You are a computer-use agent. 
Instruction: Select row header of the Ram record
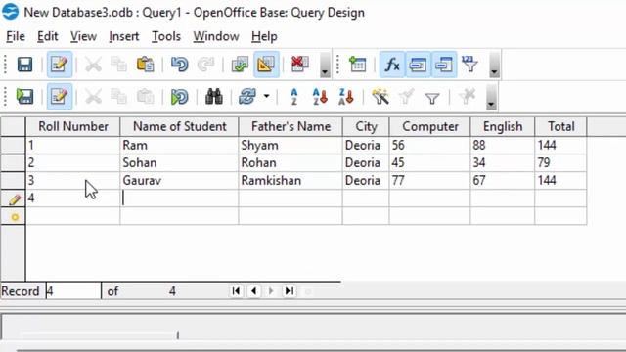click(x=13, y=145)
